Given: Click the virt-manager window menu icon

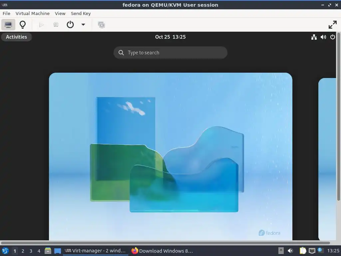Looking at the screenshot, I should pyautogui.click(x=4, y=5).
